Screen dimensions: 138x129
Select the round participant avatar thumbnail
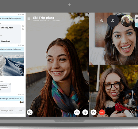point(127,21)
